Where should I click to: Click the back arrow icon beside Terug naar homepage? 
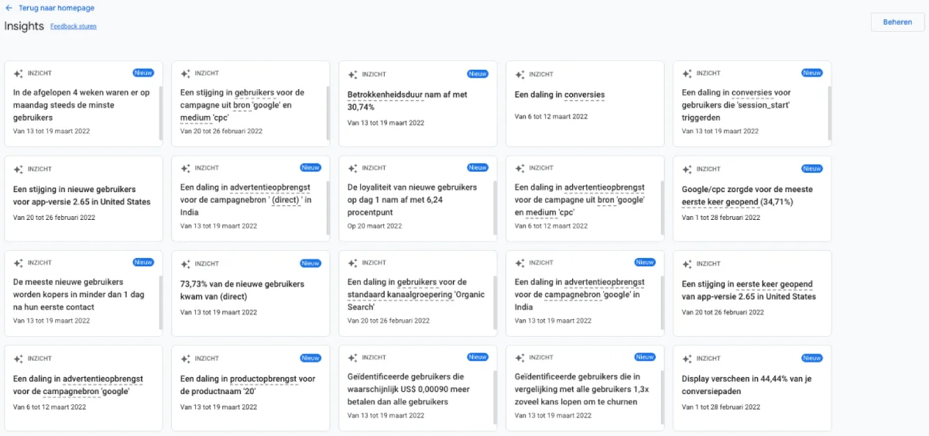click(x=9, y=8)
